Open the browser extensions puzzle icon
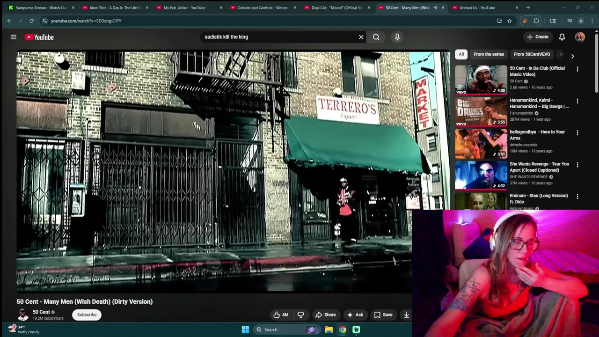This screenshot has width=599, height=337. tap(536, 21)
